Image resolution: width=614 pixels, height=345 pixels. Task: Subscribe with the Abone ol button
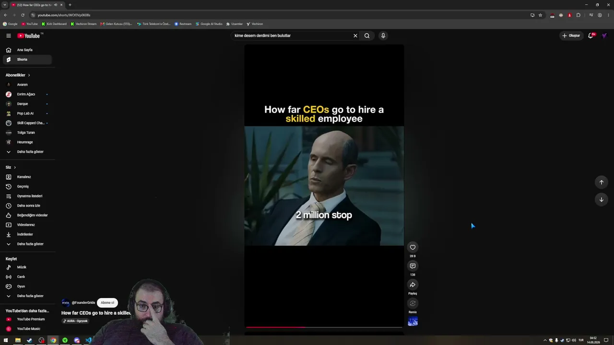coord(107,303)
